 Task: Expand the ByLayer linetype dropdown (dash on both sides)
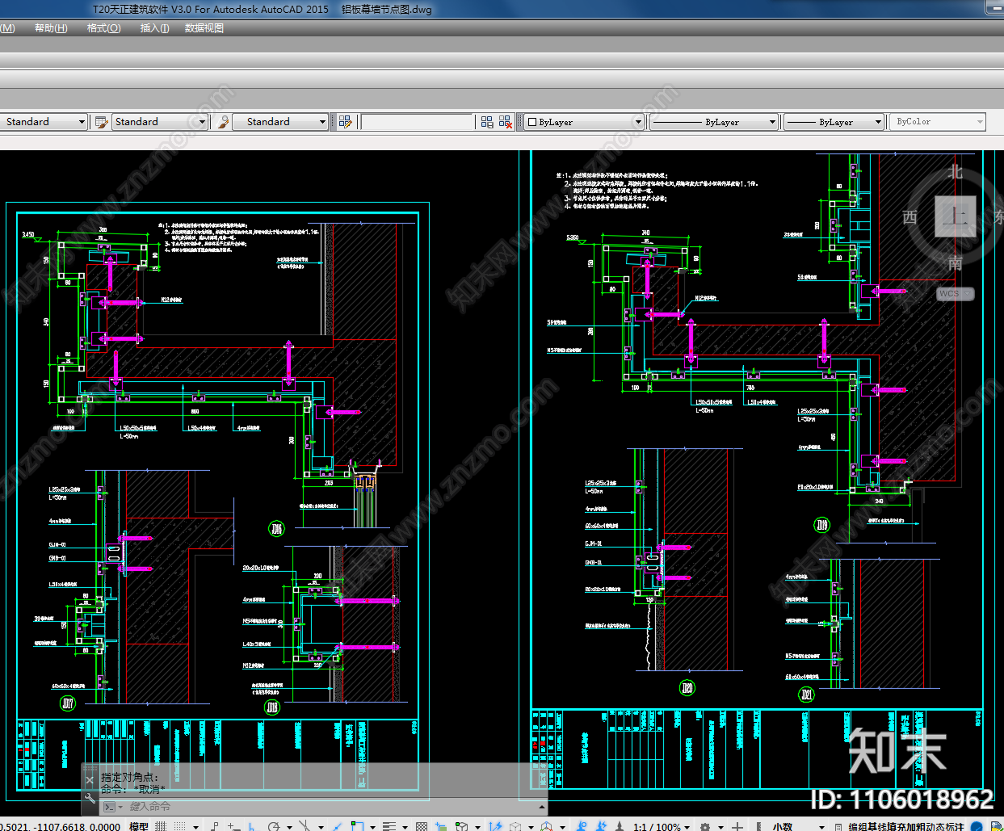click(x=772, y=122)
